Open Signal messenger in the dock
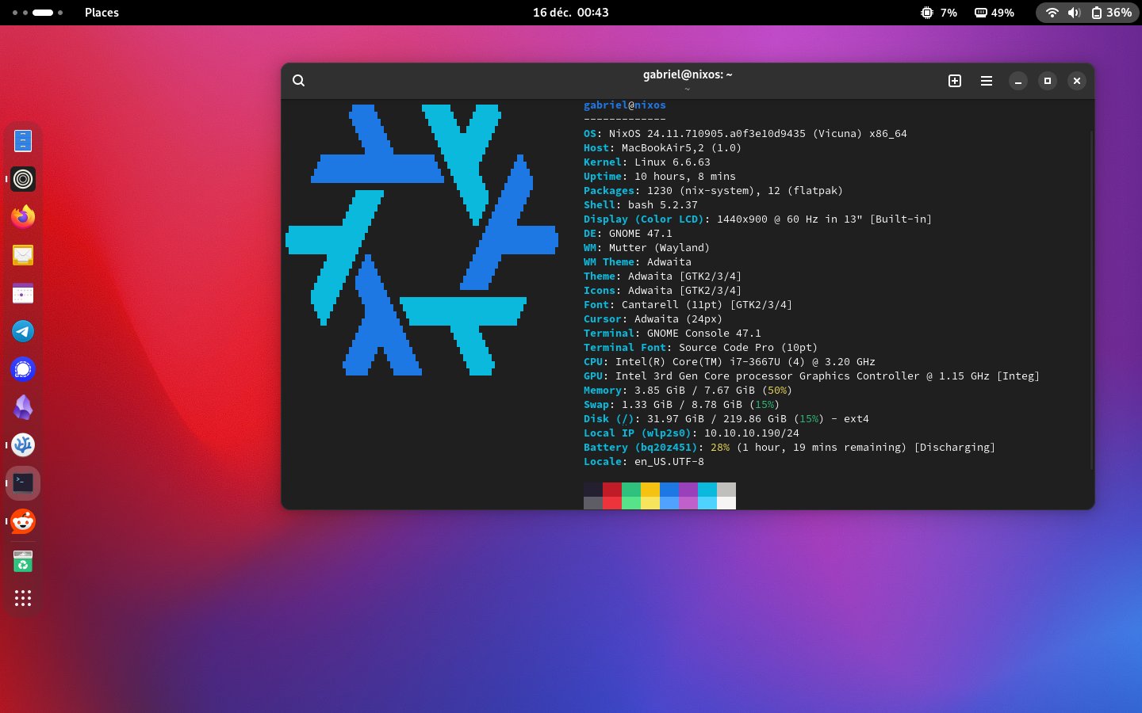This screenshot has height=713, width=1142. click(23, 369)
